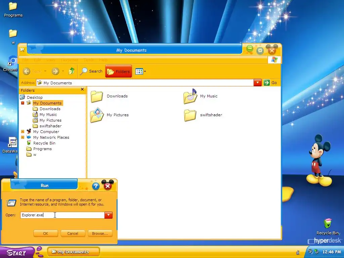Select Desktop in the folder tree
344x258 pixels.
click(35, 97)
